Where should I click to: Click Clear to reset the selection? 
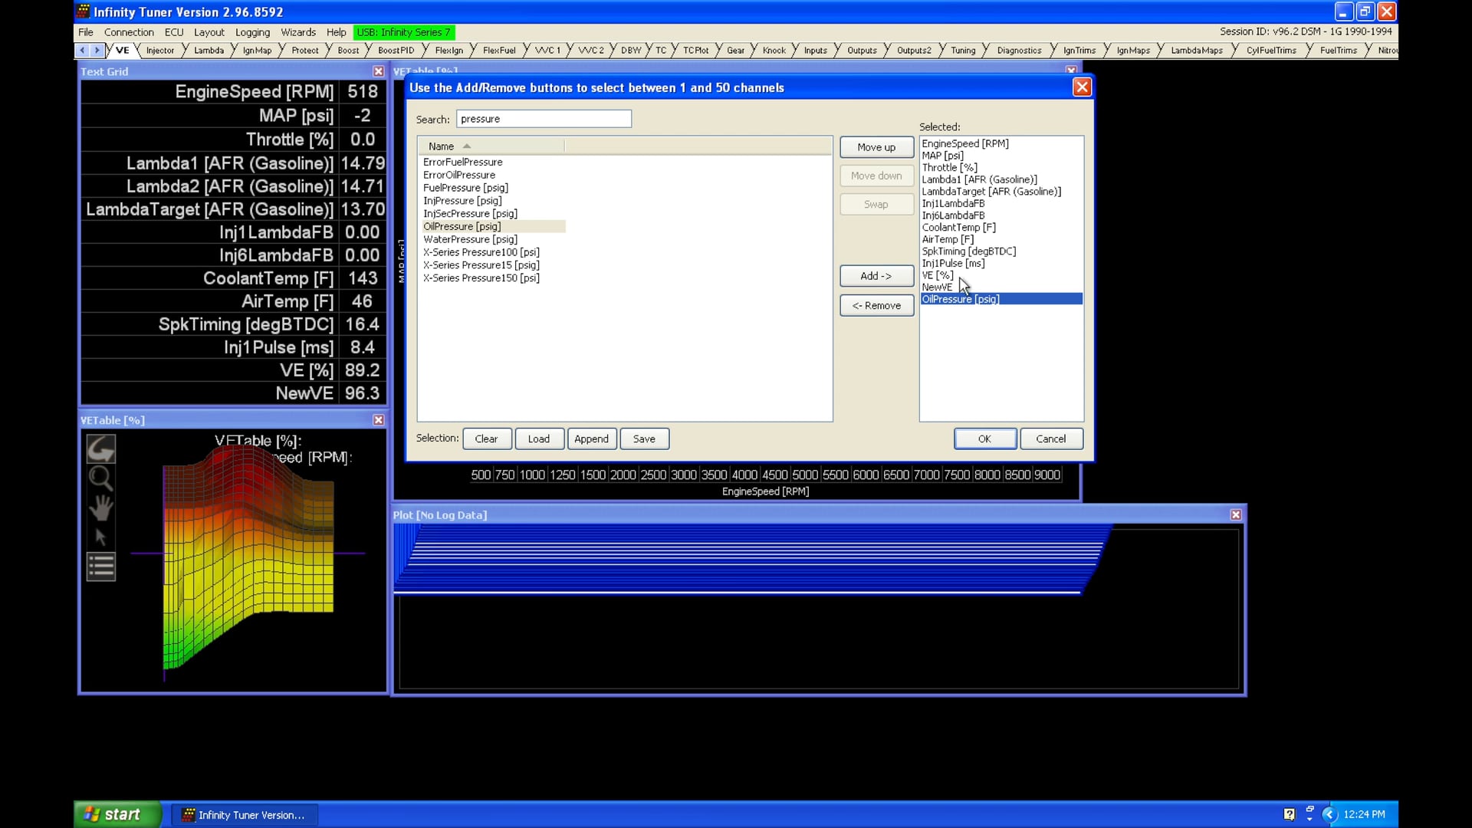[486, 439]
